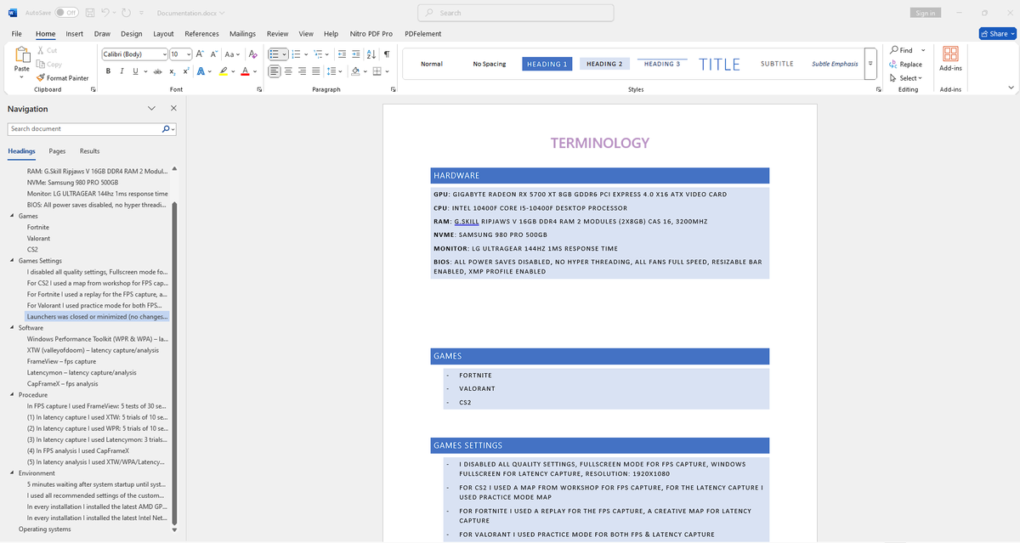The width and height of the screenshot is (1020, 543).
Task: Apply Italic formatting
Action: tap(121, 71)
